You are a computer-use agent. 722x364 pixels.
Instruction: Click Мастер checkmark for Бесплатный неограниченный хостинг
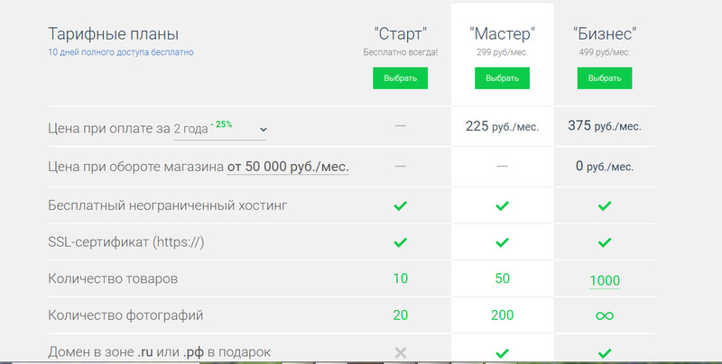(x=502, y=206)
